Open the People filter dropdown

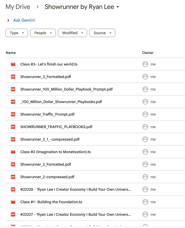coord(43,33)
